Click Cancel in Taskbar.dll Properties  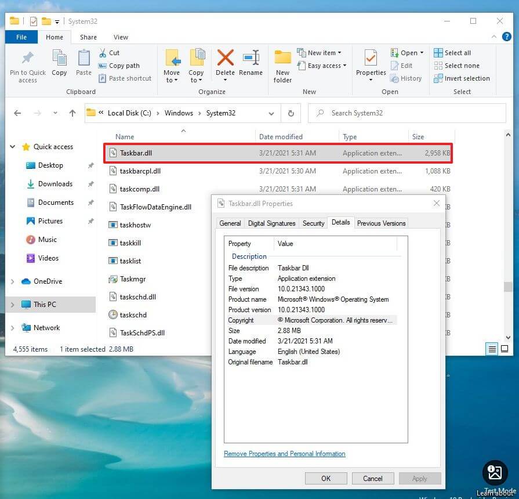(373, 479)
